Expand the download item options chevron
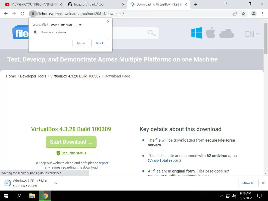268x201 pixels. tap(56, 183)
